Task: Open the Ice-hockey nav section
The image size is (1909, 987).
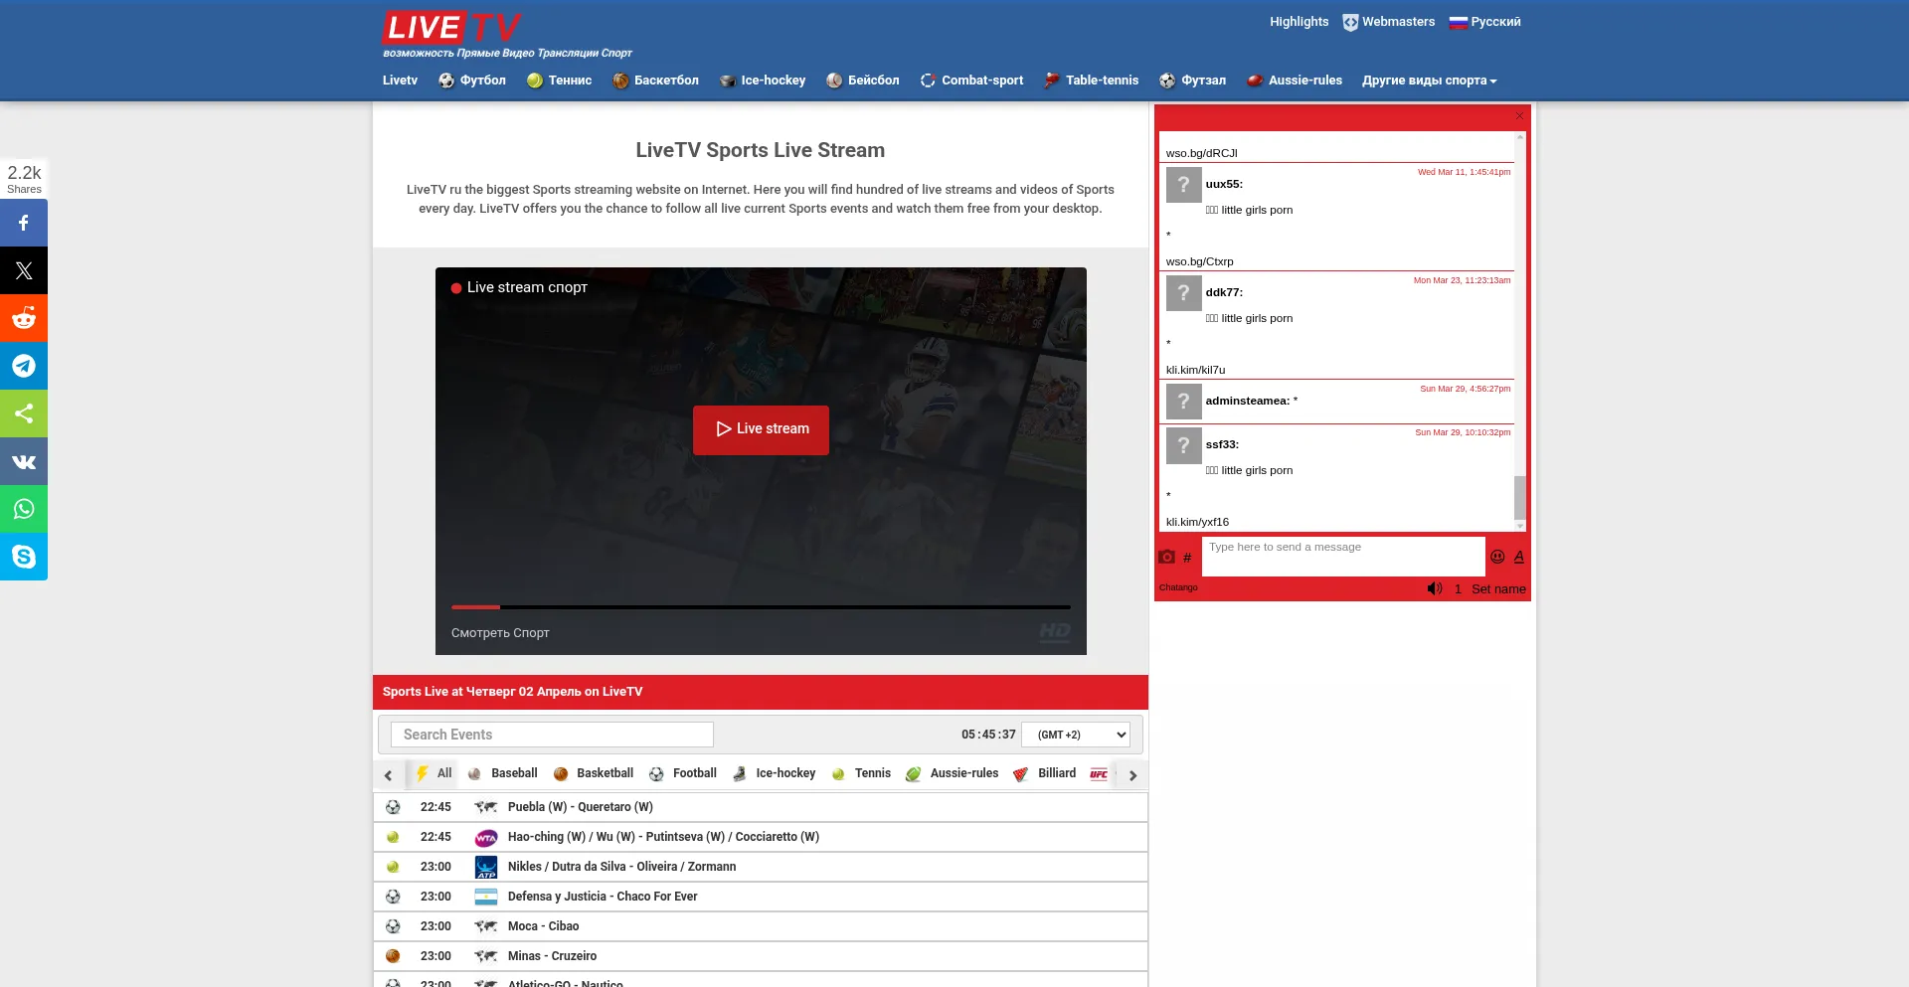Action: tap(763, 81)
